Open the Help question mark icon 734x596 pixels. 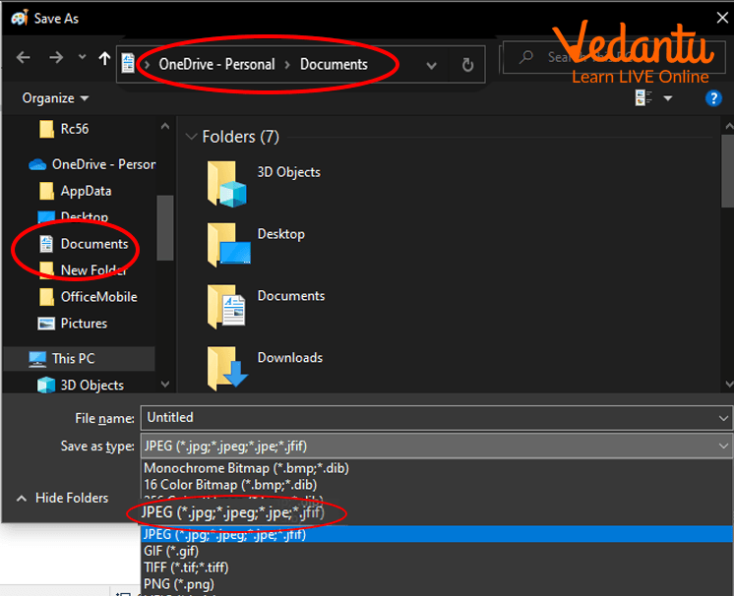point(714,98)
